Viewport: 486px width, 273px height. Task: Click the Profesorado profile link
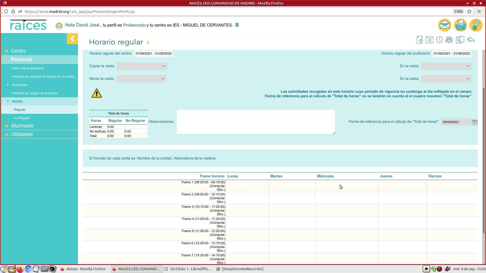pyautogui.click(x=134, y=25)
